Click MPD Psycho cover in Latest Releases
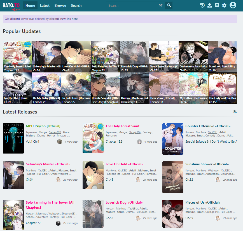 [13, 138]
